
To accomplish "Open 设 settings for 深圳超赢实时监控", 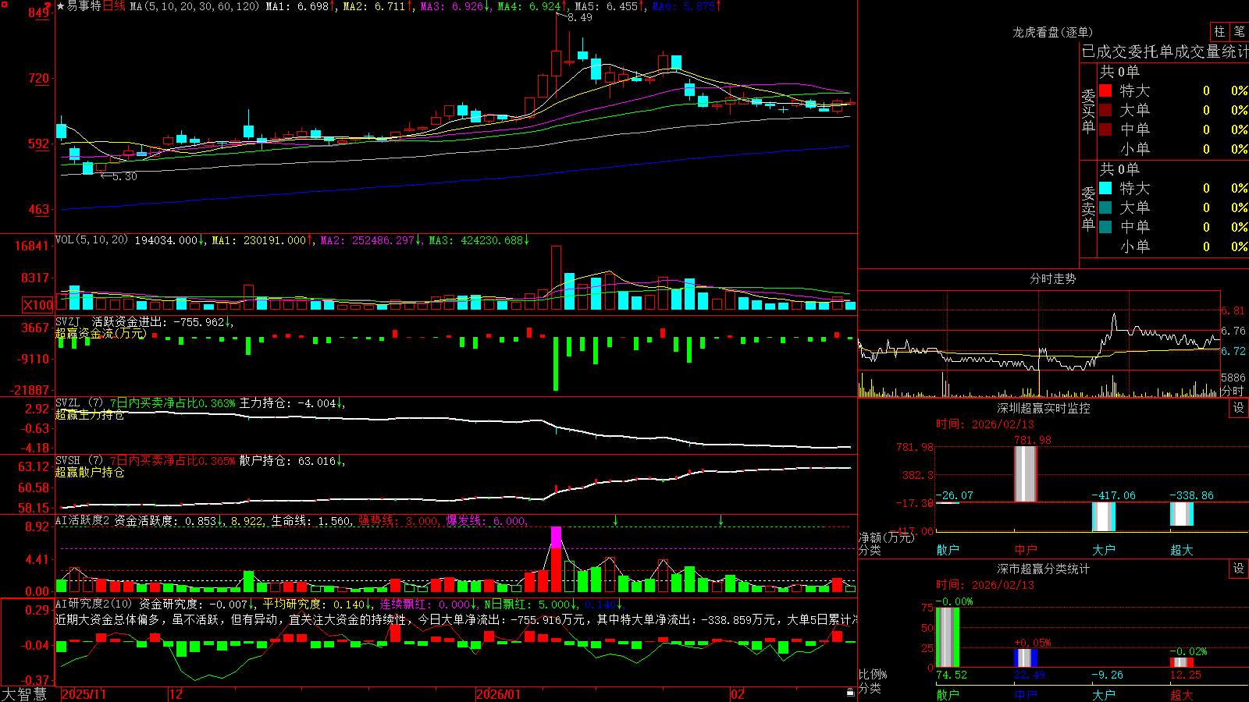I will click(1239, 408).
